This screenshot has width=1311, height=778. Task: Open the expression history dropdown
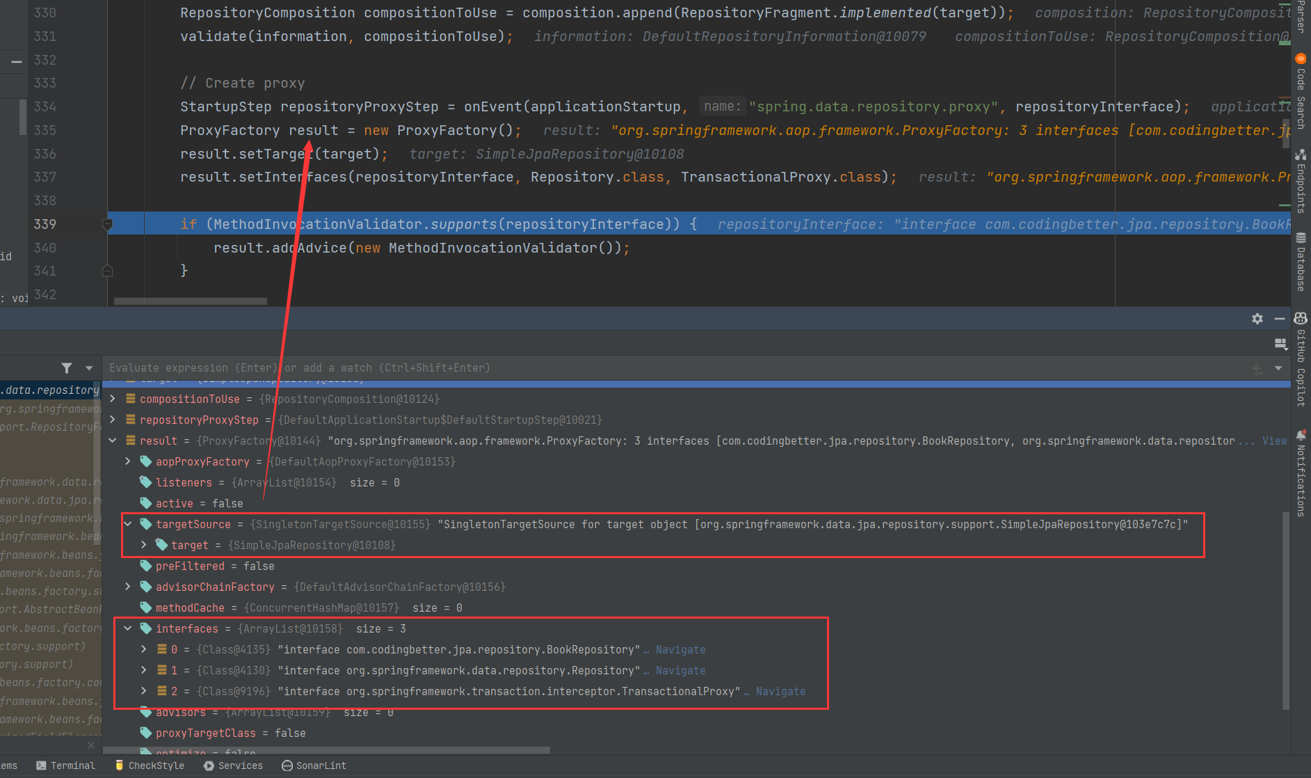tap(1278, 368)
